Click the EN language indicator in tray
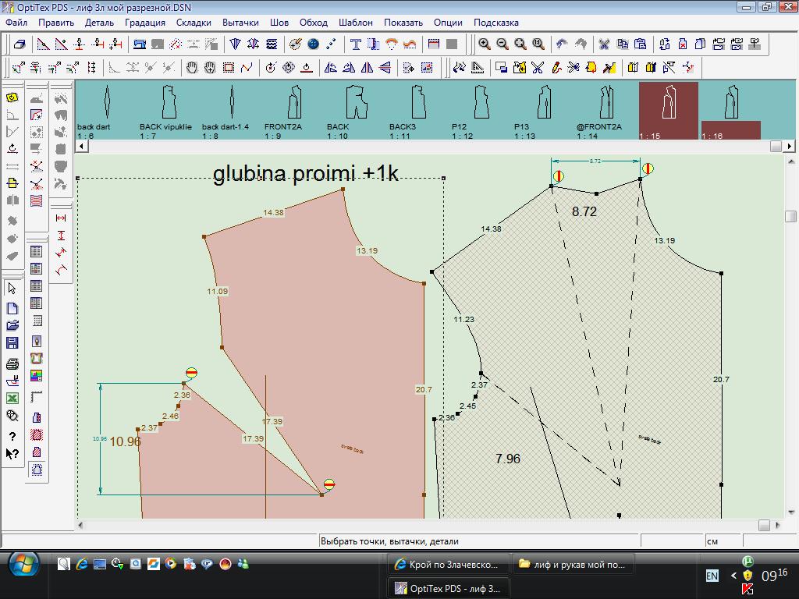 click(712, 576)
